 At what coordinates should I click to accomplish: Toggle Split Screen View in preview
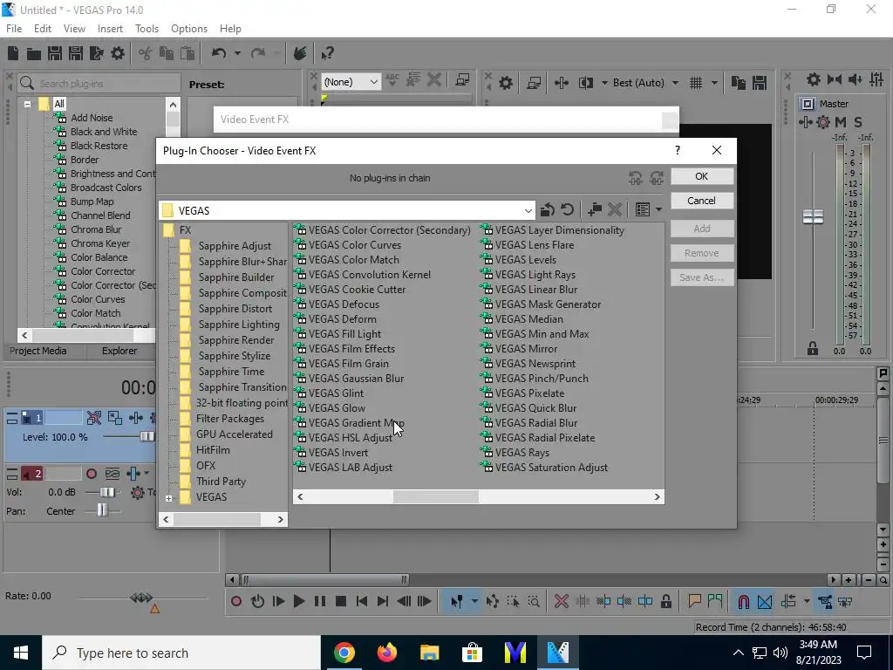pyautogui.click(x=585, y=83)
